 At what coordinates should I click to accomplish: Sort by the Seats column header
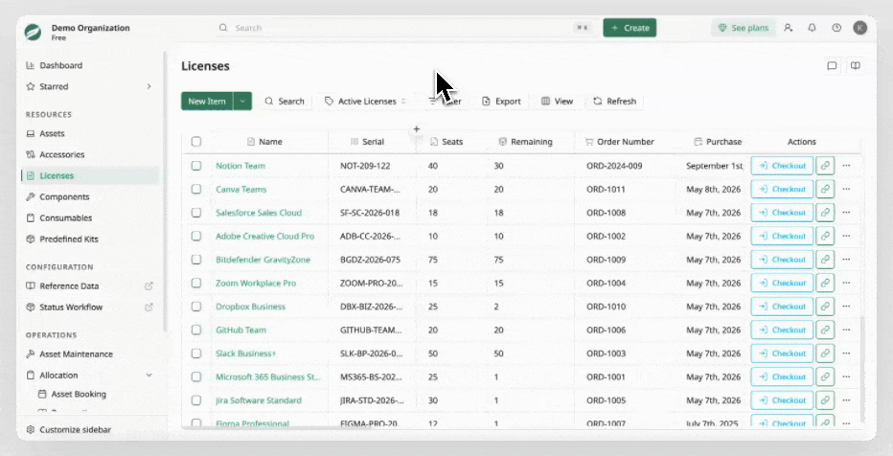(446, 142)
